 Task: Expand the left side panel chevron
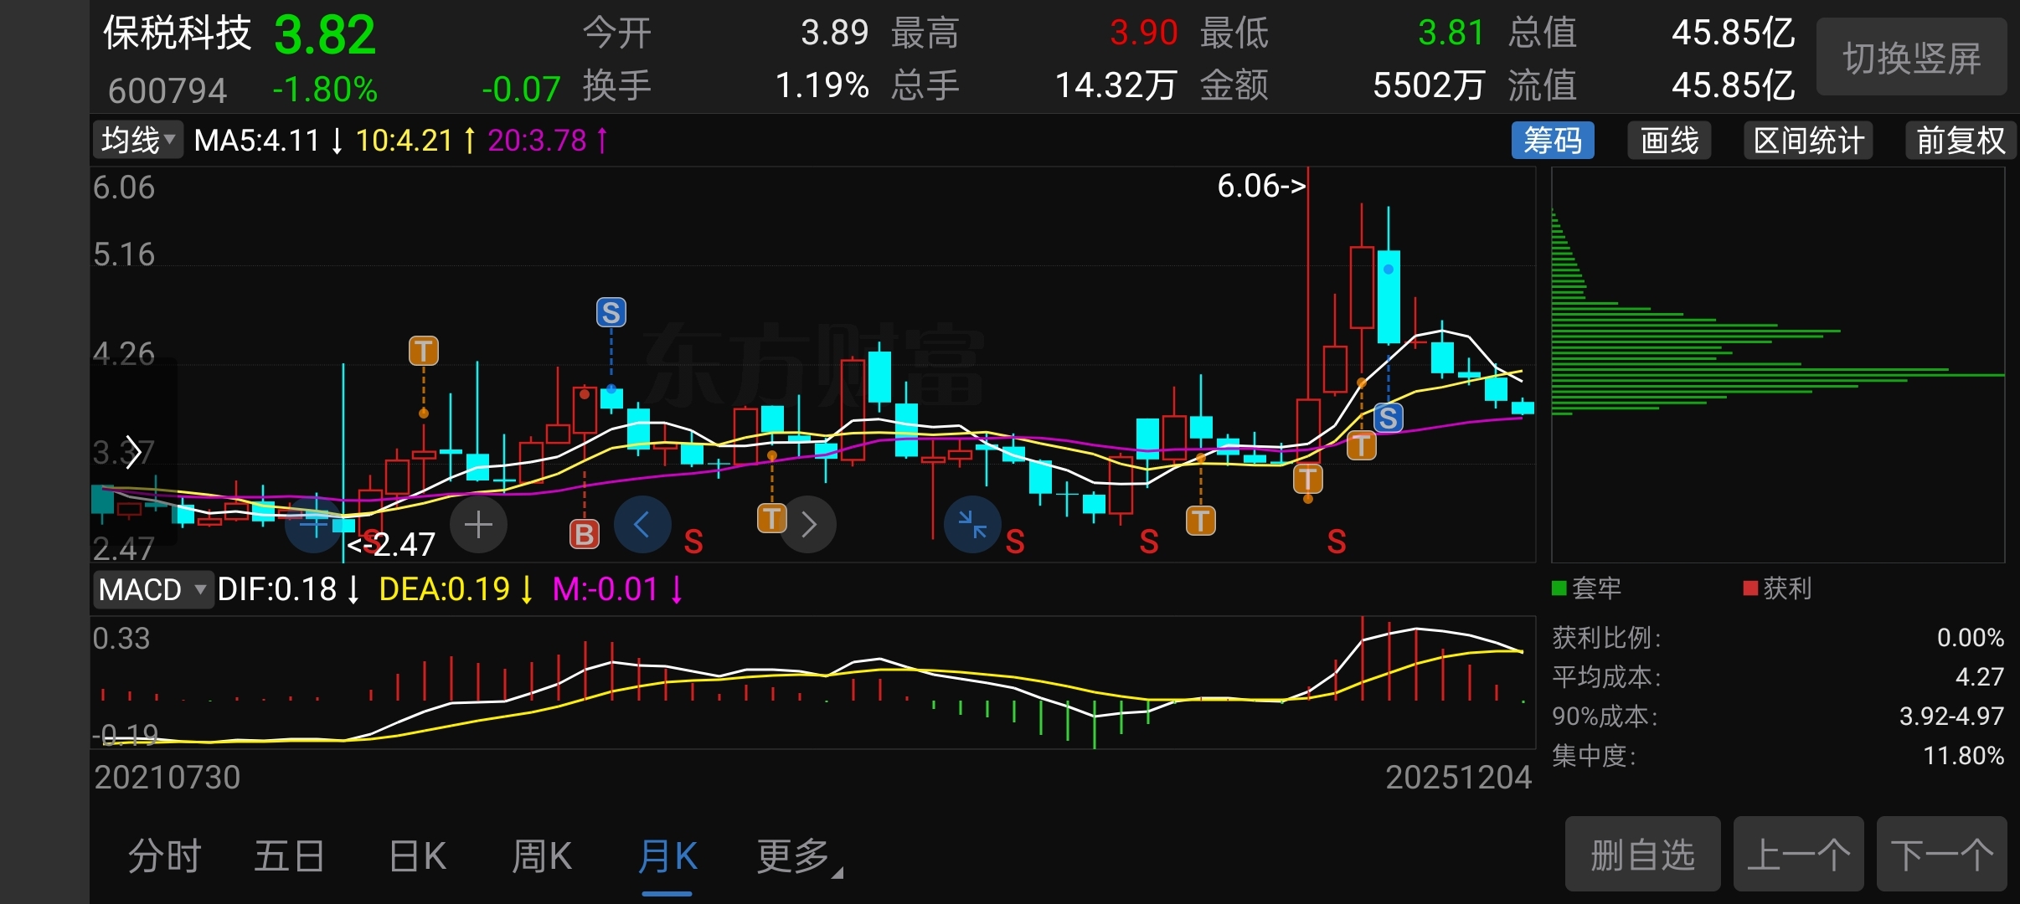coord(132,452)
